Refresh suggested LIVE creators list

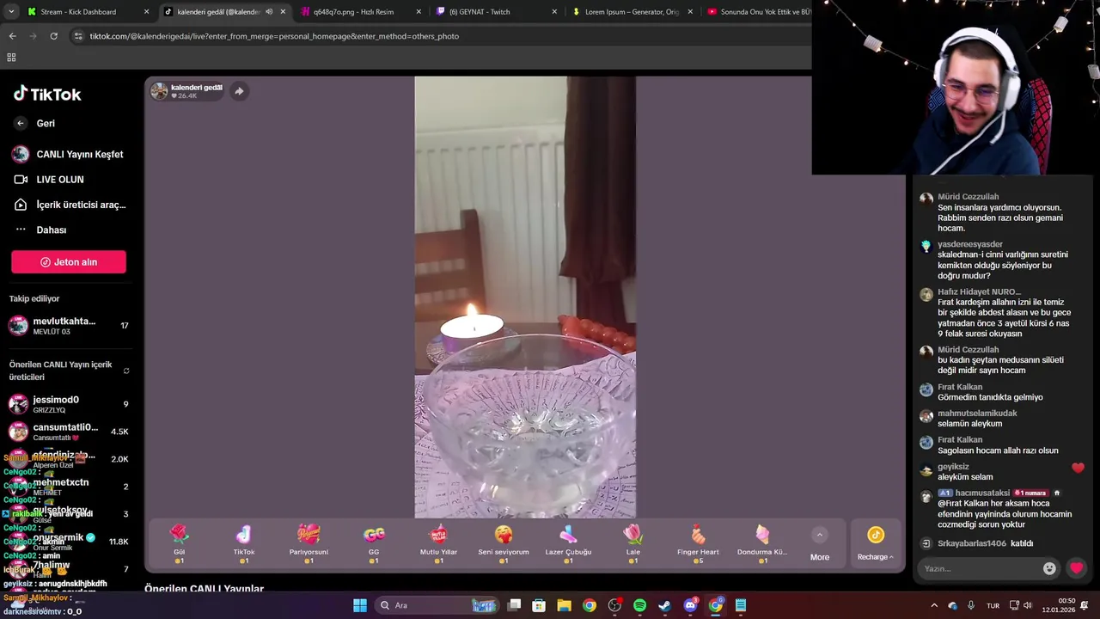coord(126,371)
